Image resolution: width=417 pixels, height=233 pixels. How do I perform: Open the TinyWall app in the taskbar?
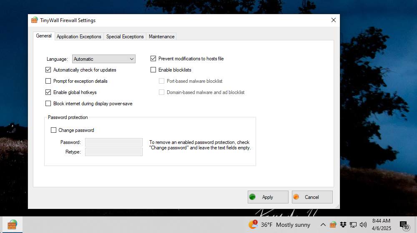[12, 225]
